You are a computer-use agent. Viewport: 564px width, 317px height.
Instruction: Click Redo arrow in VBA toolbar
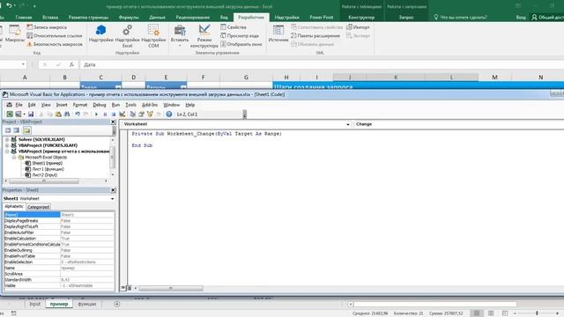[86, 114]
